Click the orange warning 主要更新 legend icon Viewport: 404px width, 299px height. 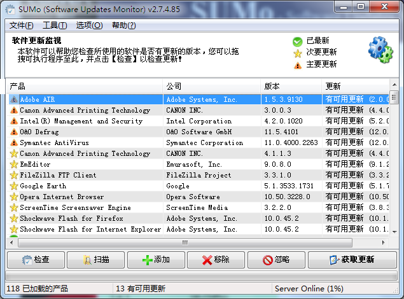point(298,66)
